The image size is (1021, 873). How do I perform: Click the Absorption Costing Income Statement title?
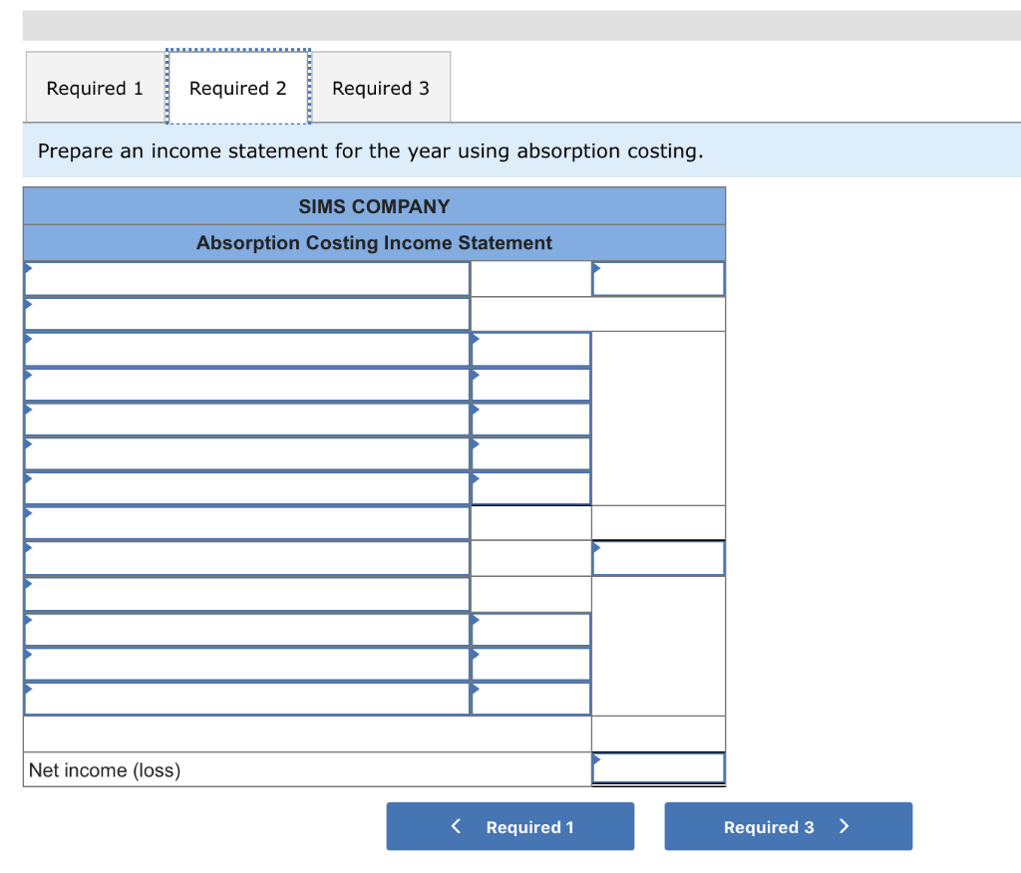375,243
